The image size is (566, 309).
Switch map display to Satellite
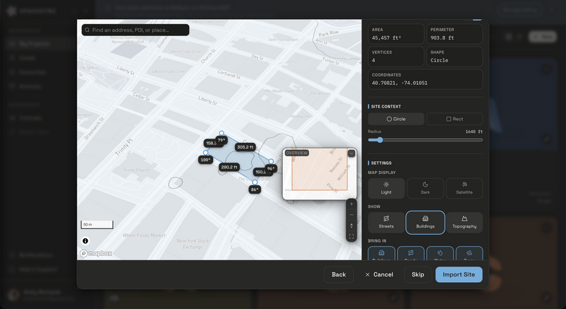[x=464, y=188]
